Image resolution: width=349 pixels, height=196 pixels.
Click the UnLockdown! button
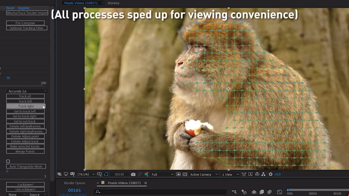tap(26, 190)
